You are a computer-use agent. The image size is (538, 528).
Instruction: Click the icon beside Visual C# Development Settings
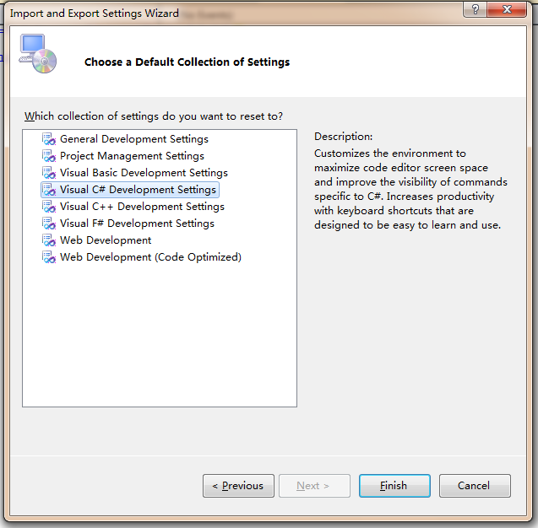tap(49, 190)
